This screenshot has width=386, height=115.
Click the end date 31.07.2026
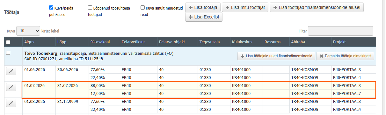click(68, 85)
